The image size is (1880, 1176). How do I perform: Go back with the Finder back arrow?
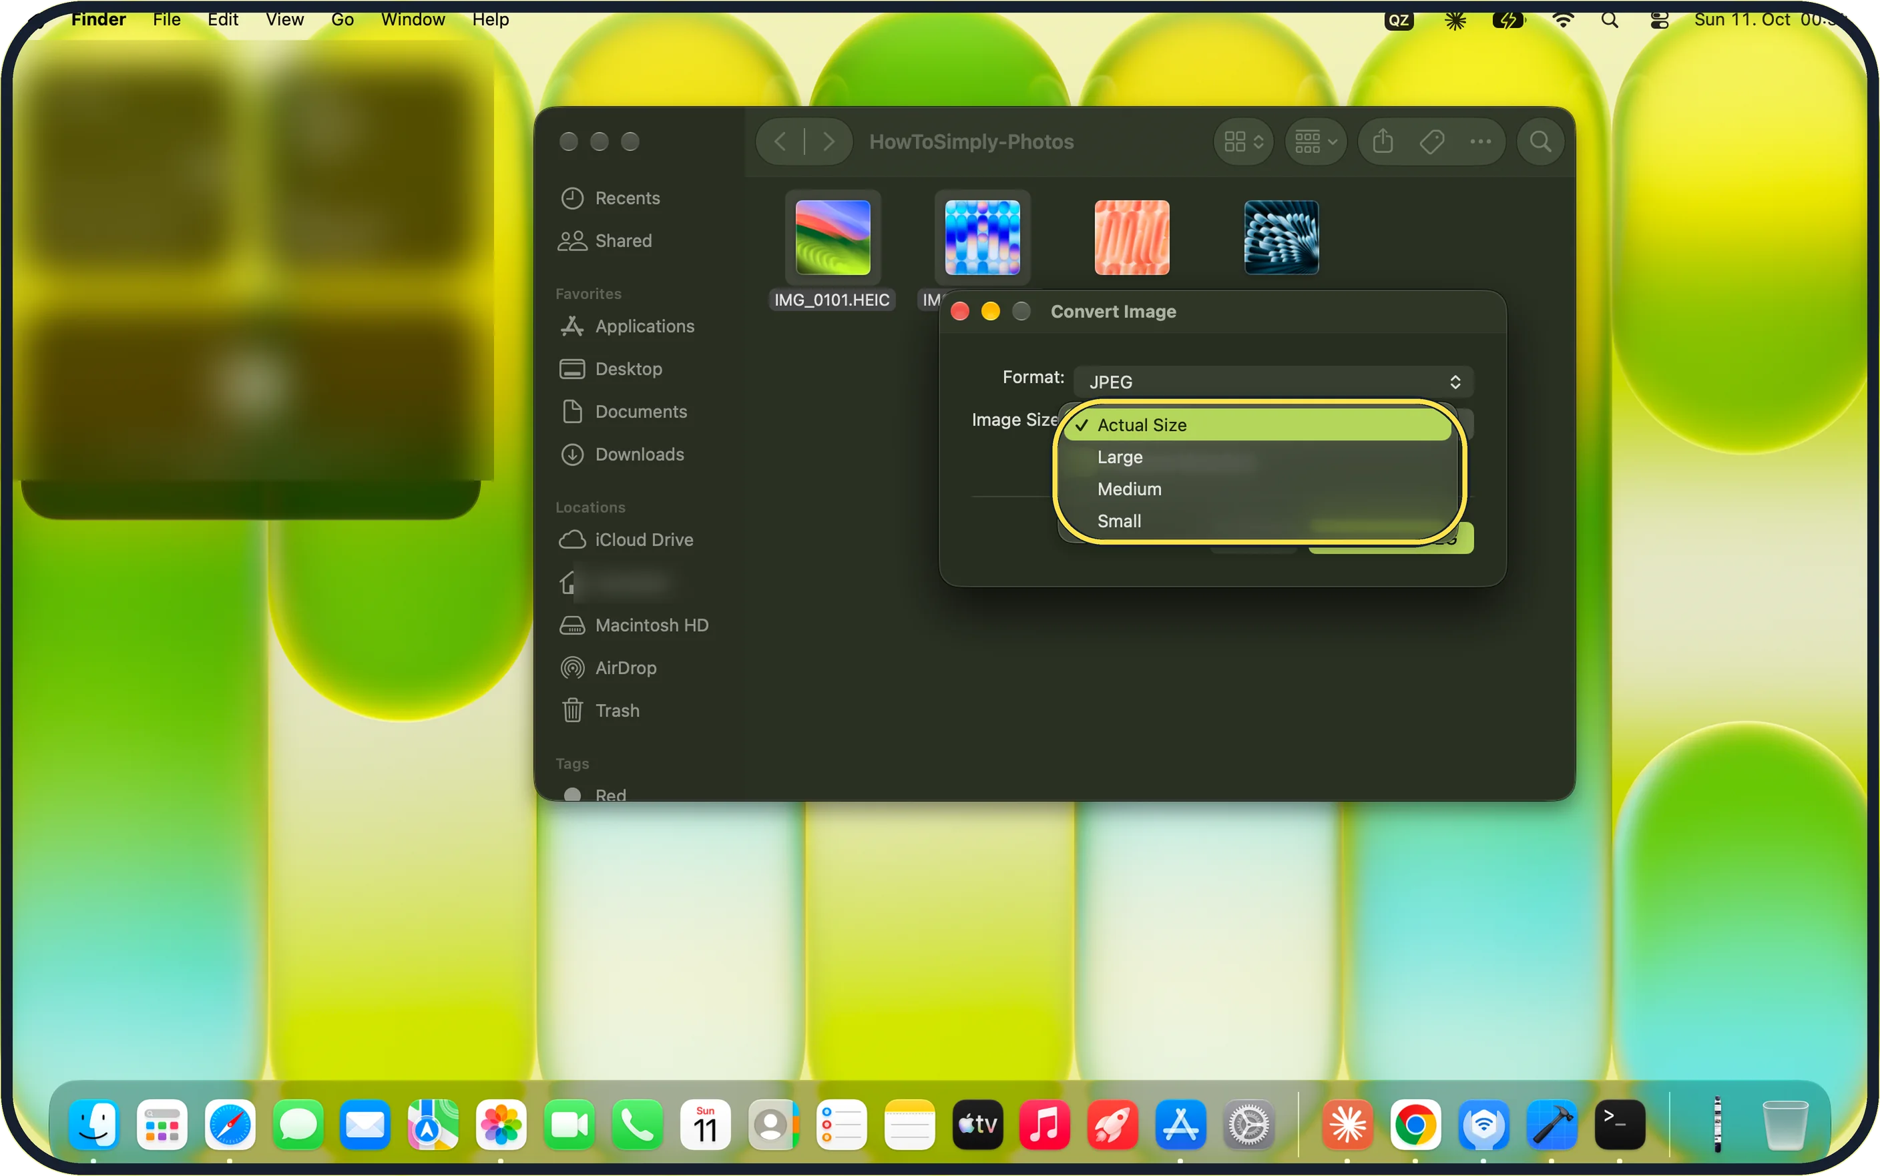[780, 141]
